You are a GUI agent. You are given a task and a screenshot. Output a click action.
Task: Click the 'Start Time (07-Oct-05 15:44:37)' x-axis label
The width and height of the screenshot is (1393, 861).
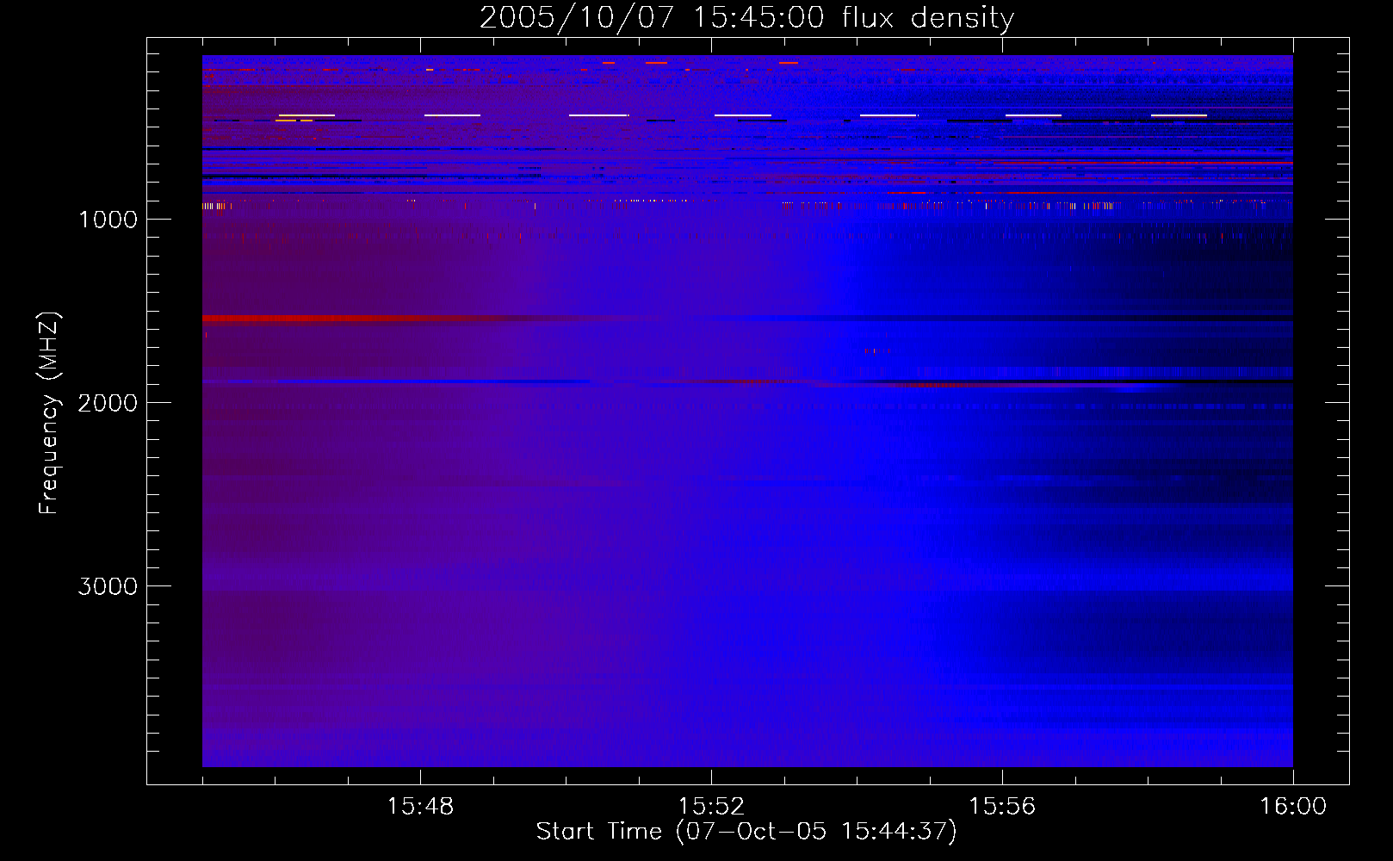[x=746, y=832]
